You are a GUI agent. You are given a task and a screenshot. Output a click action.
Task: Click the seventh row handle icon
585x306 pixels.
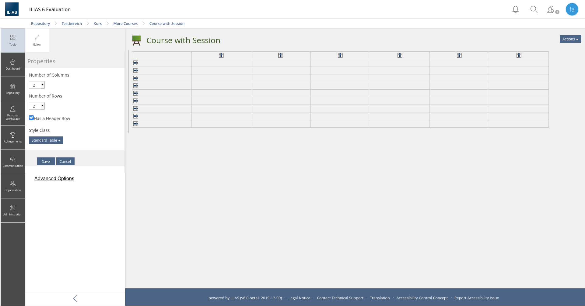click(x=136, y=108)
